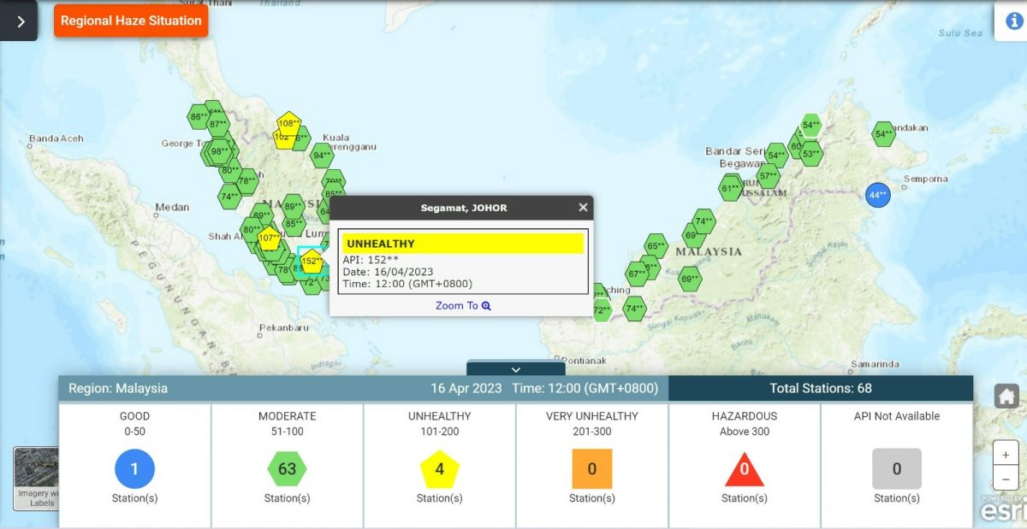This screenshot has width=1027, height=529.
Task: Select the grey API Not Available box
Action: [896, 468]
